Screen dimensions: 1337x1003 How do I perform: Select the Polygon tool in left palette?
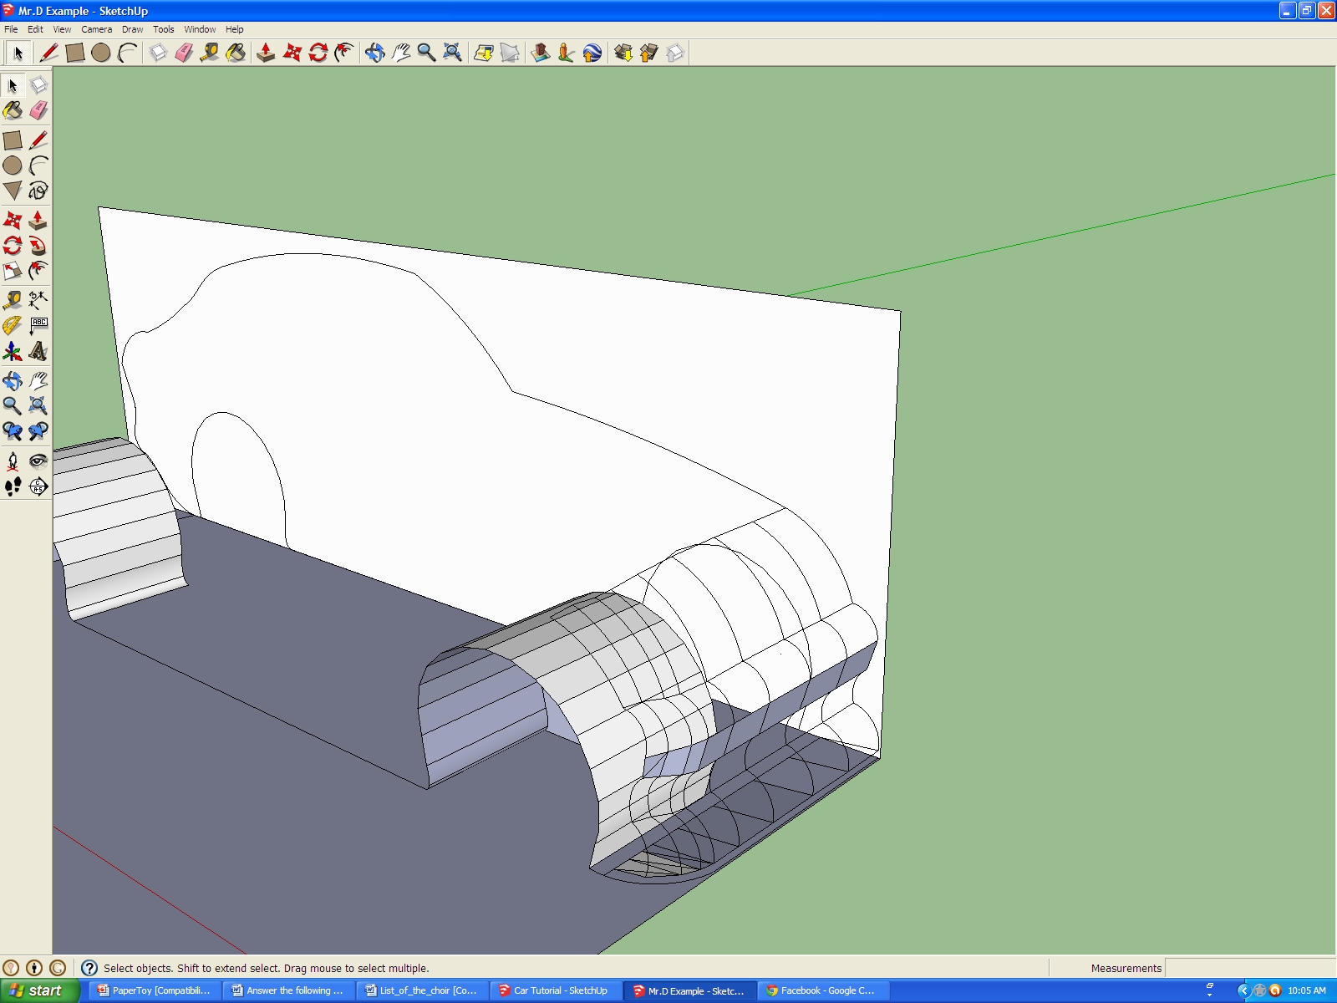(13, 191)
